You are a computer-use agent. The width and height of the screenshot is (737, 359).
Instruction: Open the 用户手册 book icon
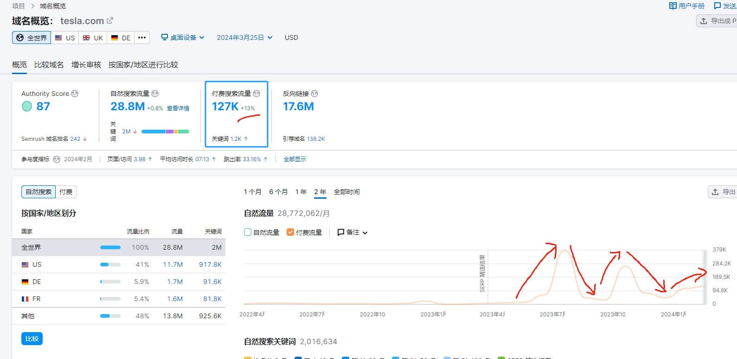673,6
